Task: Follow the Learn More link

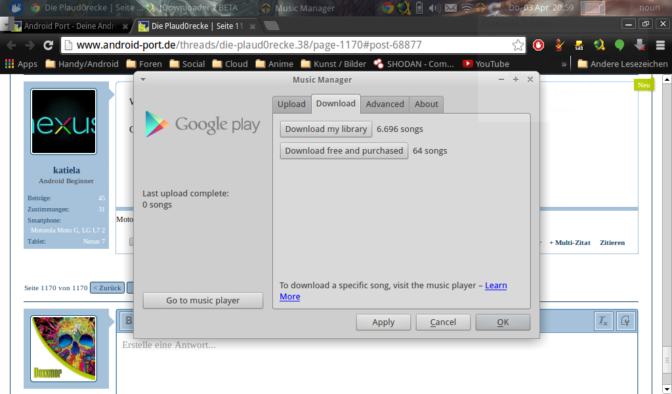Action: (x=495, y=286)
